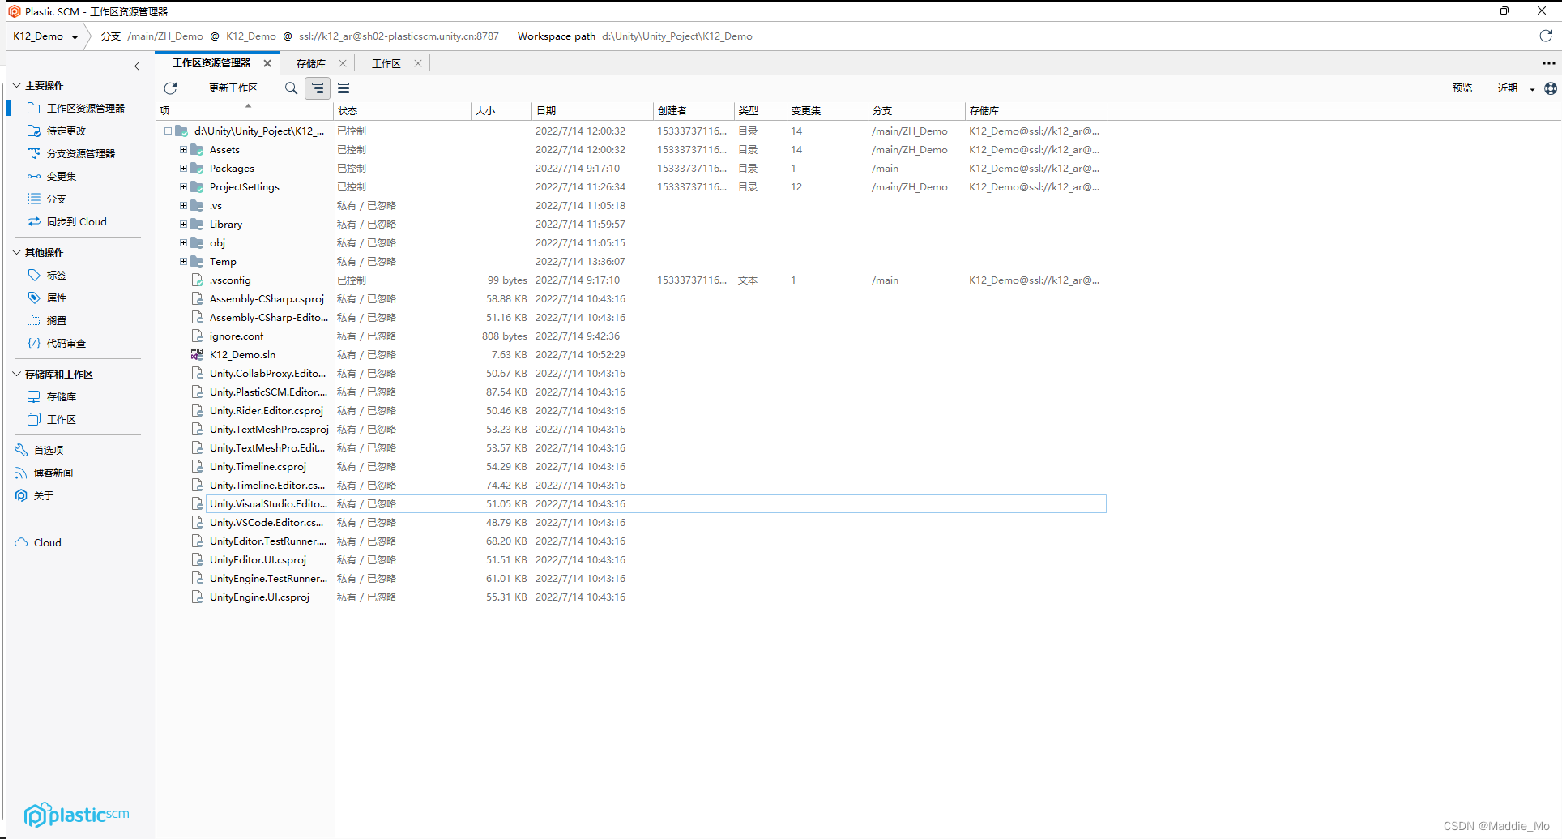Expand the Assets folder node
The width and height of the screenshot is (1562, 839).
click(183, 149)
